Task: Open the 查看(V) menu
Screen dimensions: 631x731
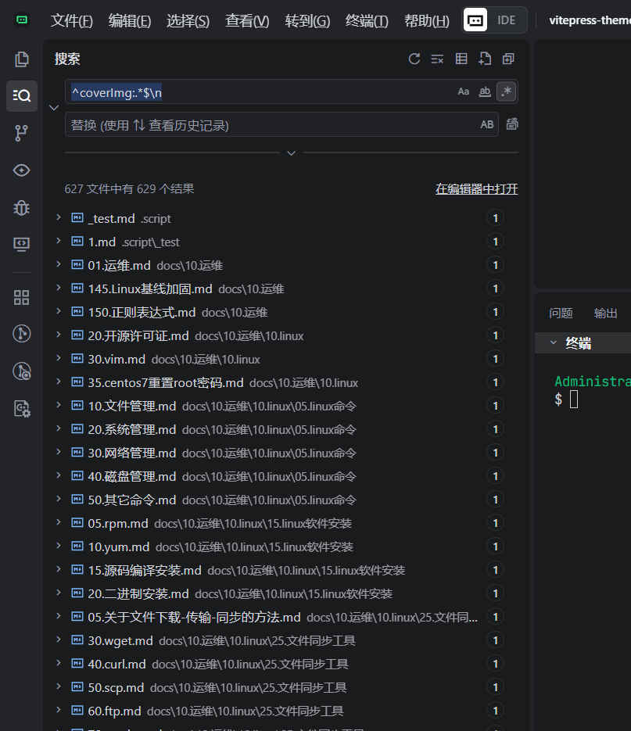Action: click(x=247, y=20)
